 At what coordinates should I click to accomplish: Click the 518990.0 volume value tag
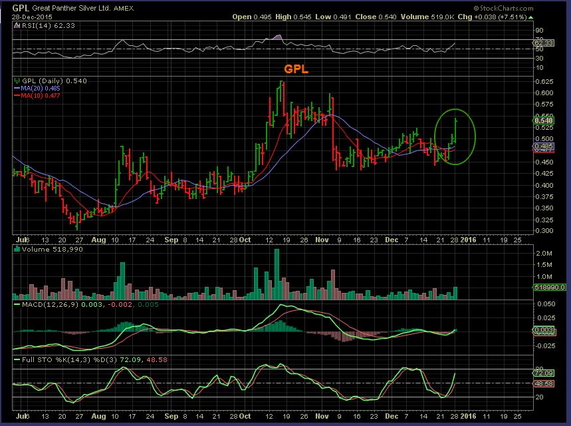coord(549,287)
